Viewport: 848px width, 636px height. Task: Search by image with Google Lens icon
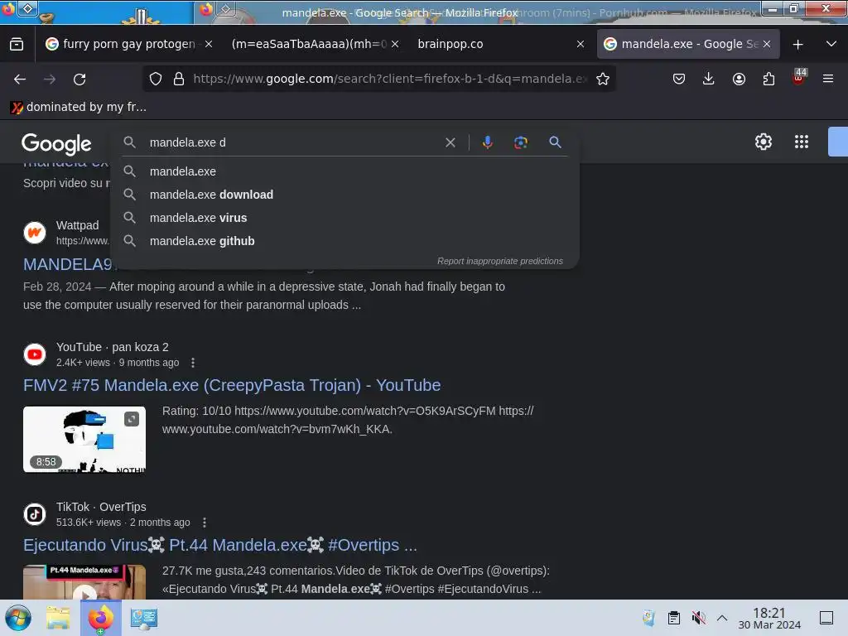(x=520, y=142)
